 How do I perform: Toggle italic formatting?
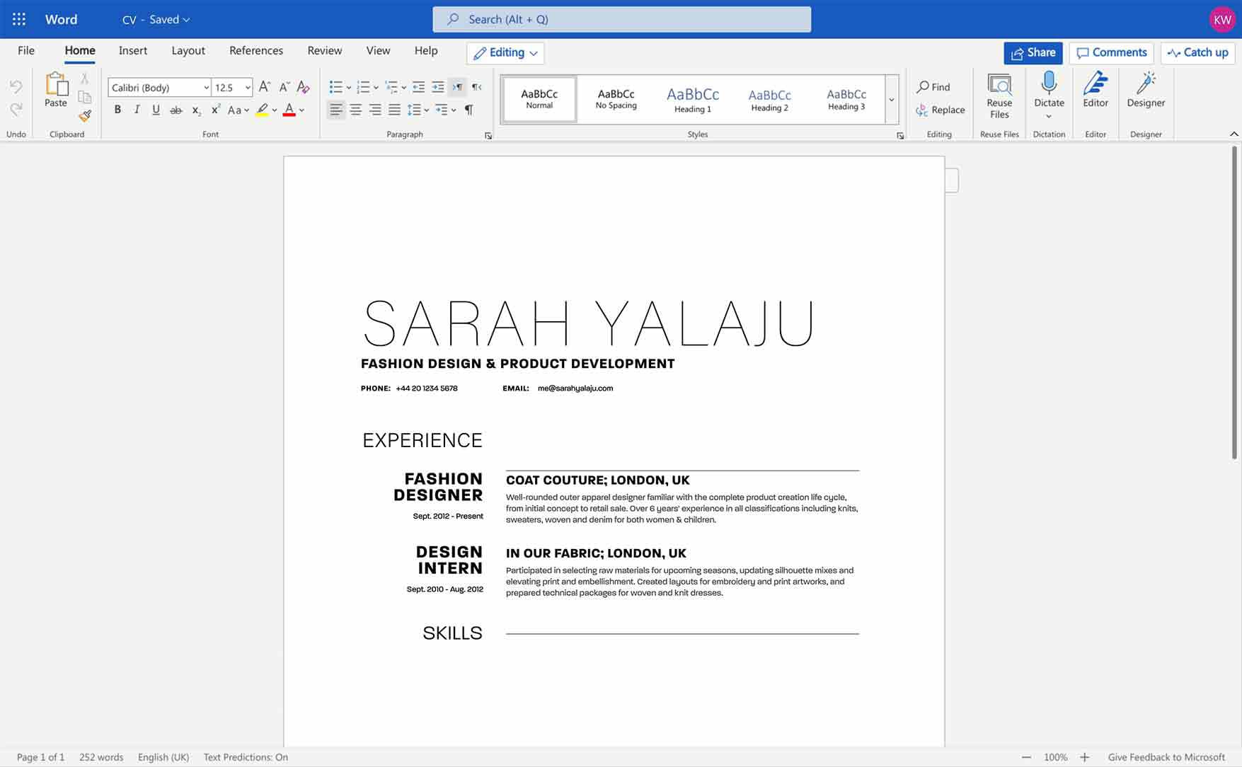(x=137, y=110)
